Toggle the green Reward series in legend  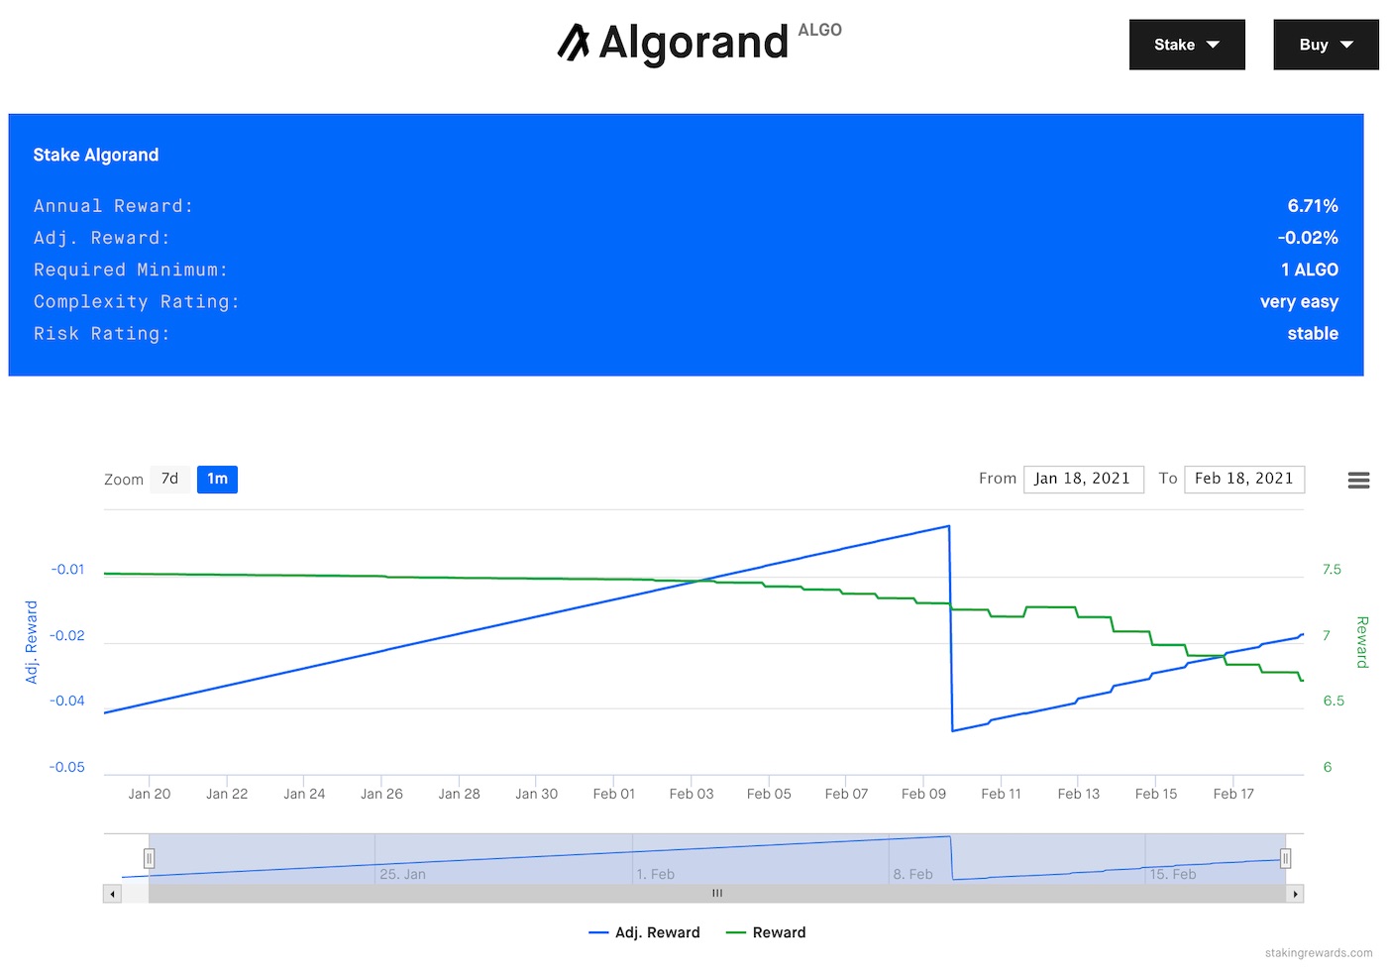[x=766, y=932]
